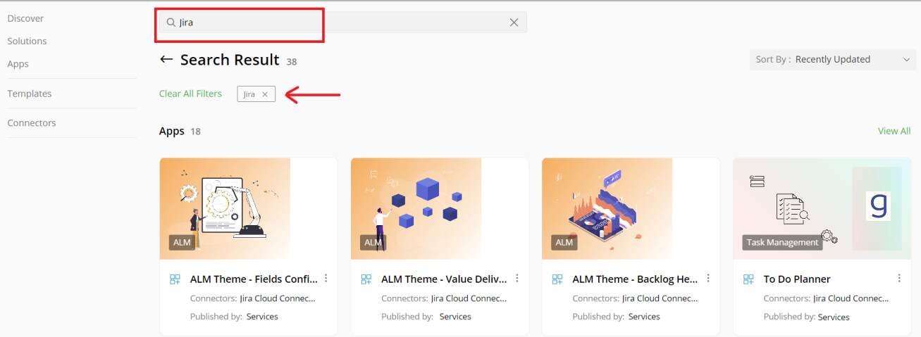Open the Sort By Recently Updated dropdown
This screenshot has width=921, height=337.
833,60
